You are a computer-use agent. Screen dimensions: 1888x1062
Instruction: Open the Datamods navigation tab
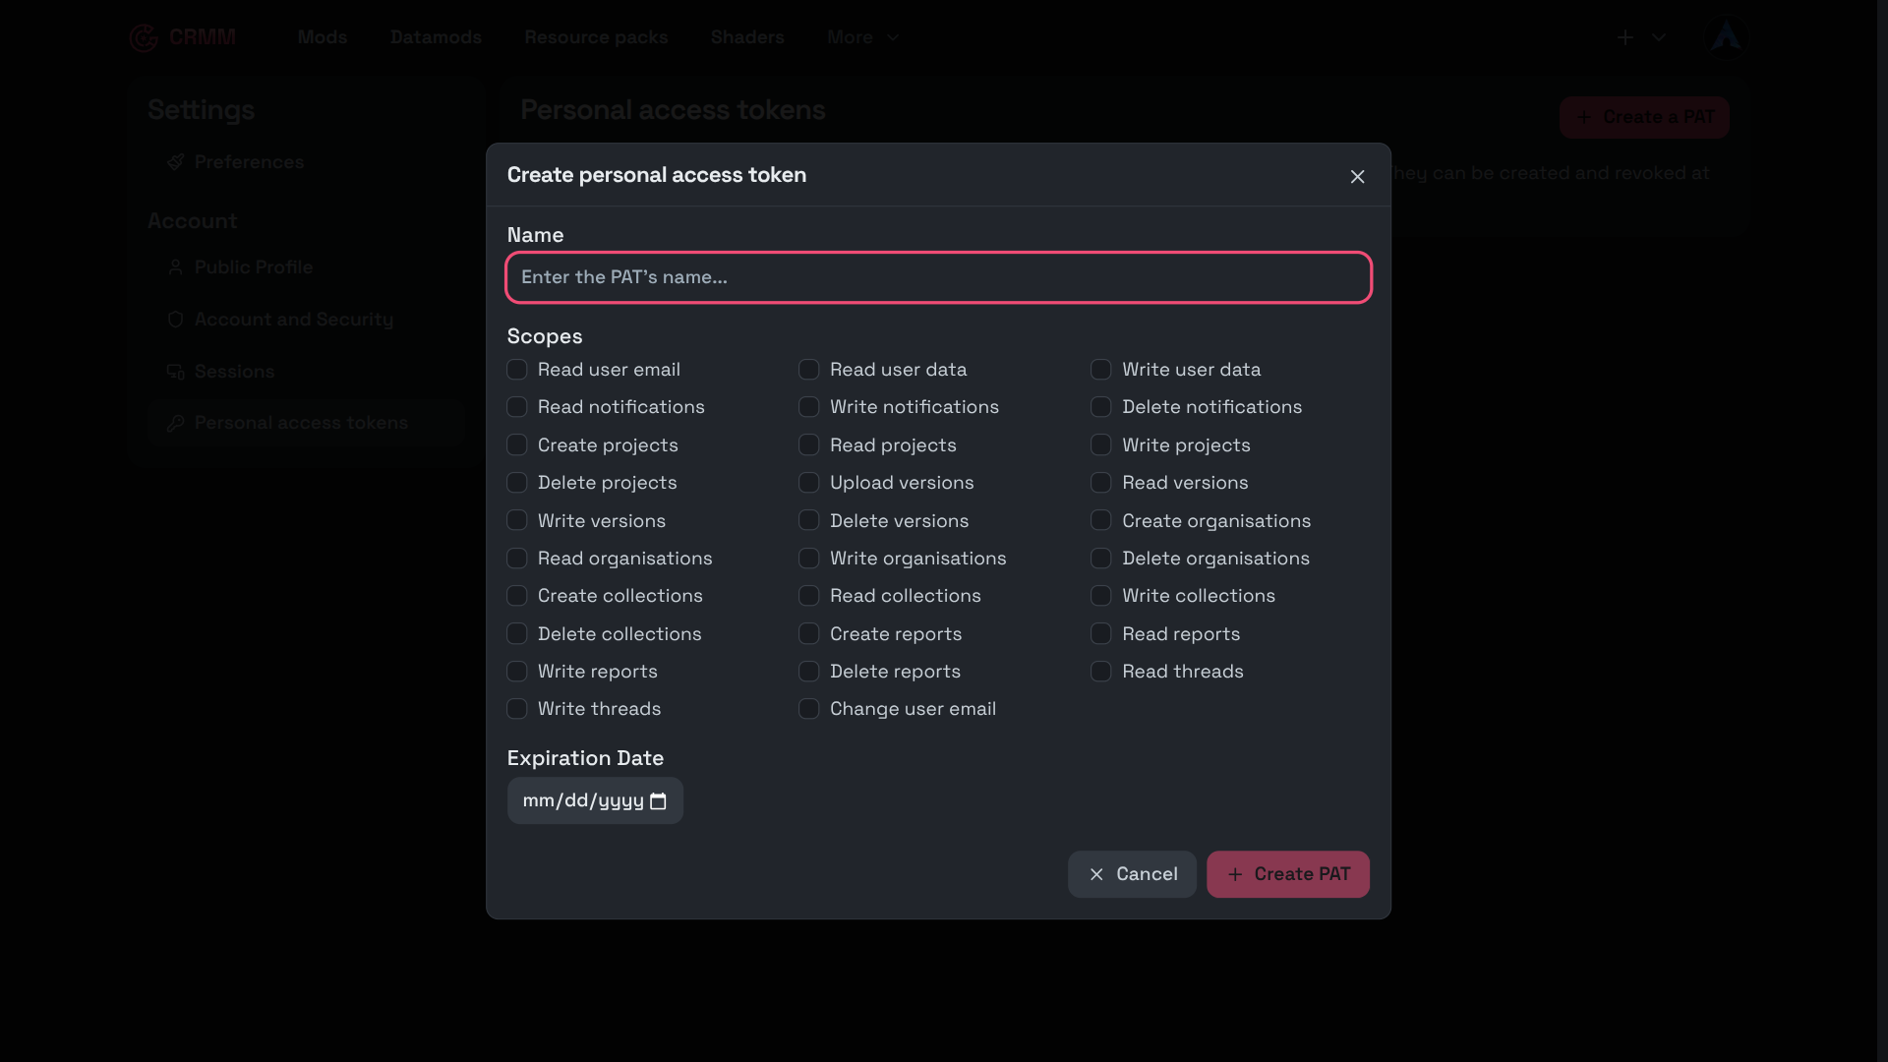[436, 37]
